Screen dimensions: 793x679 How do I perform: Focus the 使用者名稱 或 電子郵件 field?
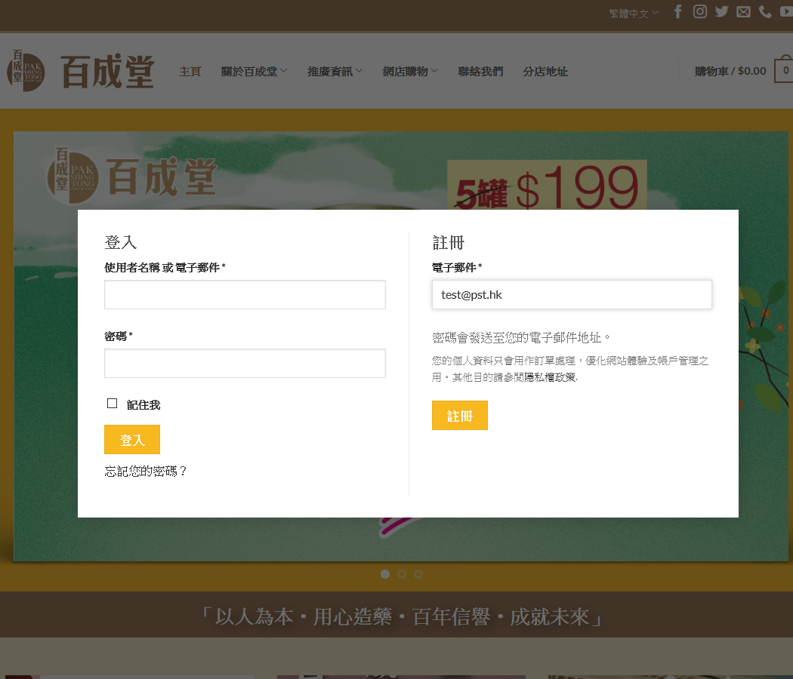(245, 294)
